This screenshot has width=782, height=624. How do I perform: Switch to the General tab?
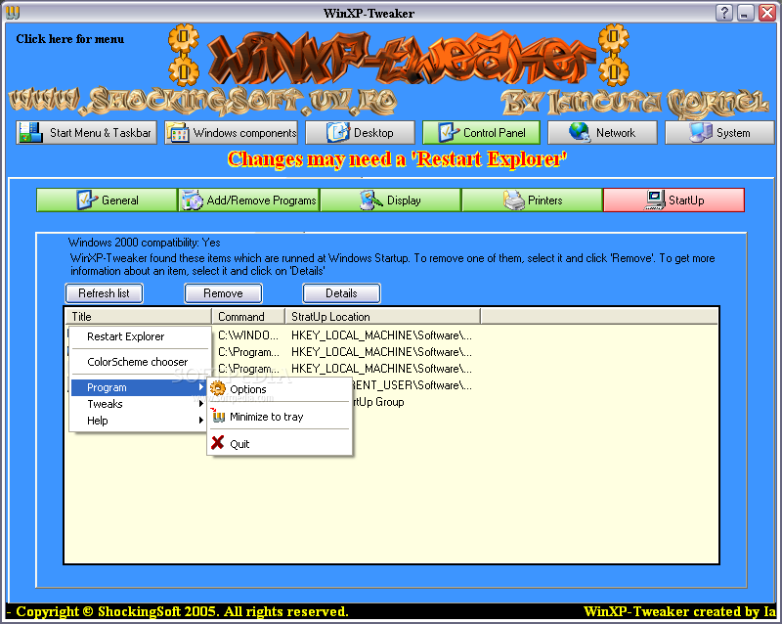click(x=107, y=201)
